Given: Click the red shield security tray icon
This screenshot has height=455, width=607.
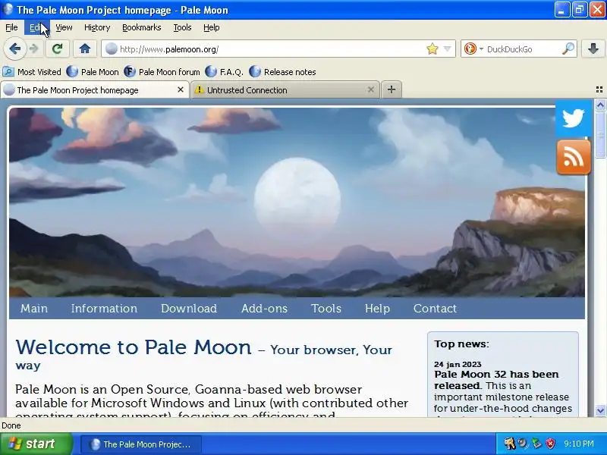Looking at the screenshot, I should 550,444.
